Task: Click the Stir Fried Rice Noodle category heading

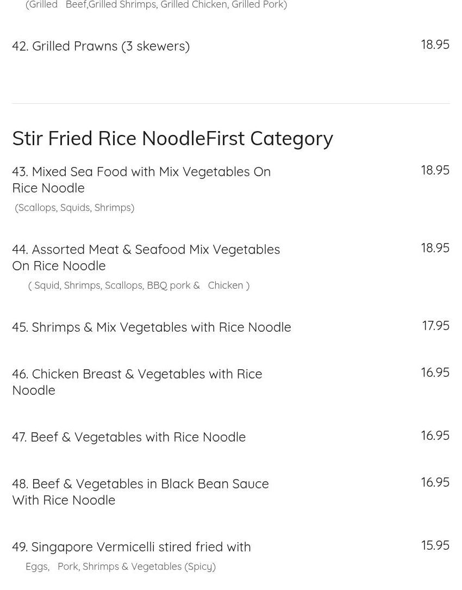Action: click(172, 139)
